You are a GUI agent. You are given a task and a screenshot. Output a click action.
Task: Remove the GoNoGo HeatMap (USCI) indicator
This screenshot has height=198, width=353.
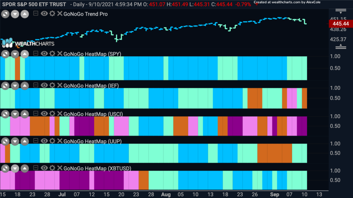tap(60, 113)
